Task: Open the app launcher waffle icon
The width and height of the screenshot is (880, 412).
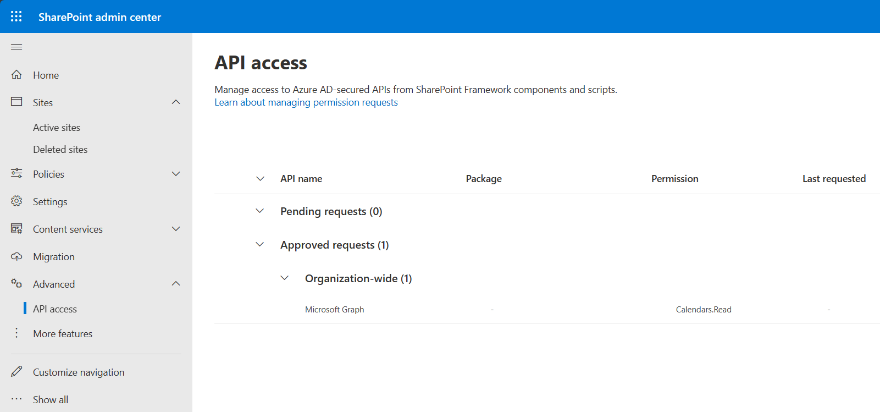Action: pos(16,17)
